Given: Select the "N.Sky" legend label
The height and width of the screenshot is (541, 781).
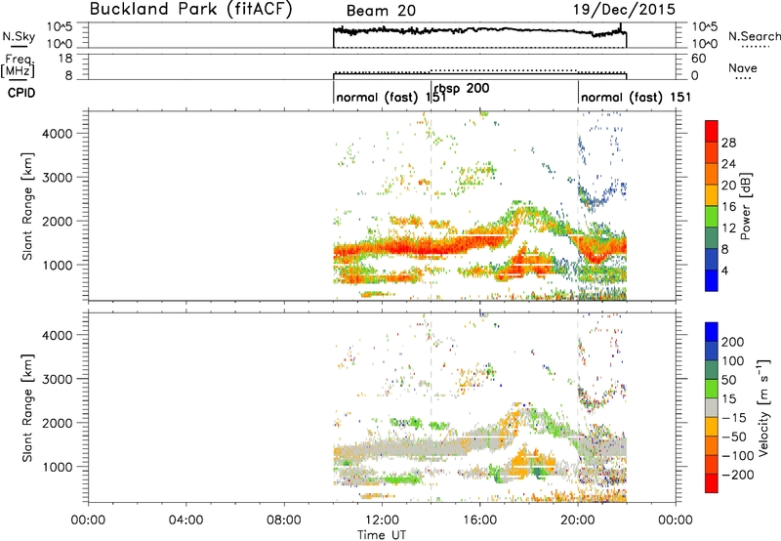Looking at the screenshot, I should 19,36.
